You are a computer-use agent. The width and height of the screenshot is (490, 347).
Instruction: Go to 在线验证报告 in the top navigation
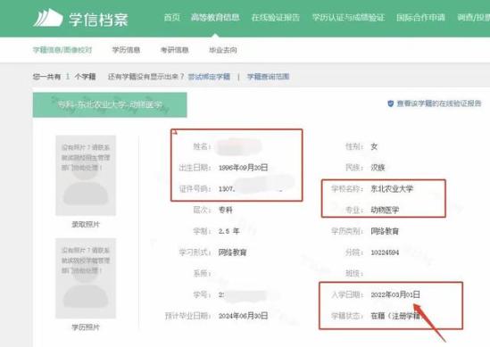pyautogui.click(x=276, y=17)
